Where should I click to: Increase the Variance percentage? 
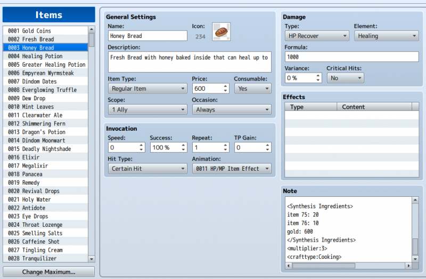tap(318, 76)
